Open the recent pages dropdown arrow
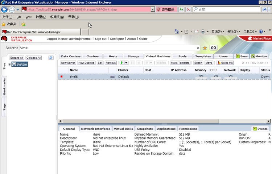The height and width of the screenshot is (174, 272). (17, 9)
